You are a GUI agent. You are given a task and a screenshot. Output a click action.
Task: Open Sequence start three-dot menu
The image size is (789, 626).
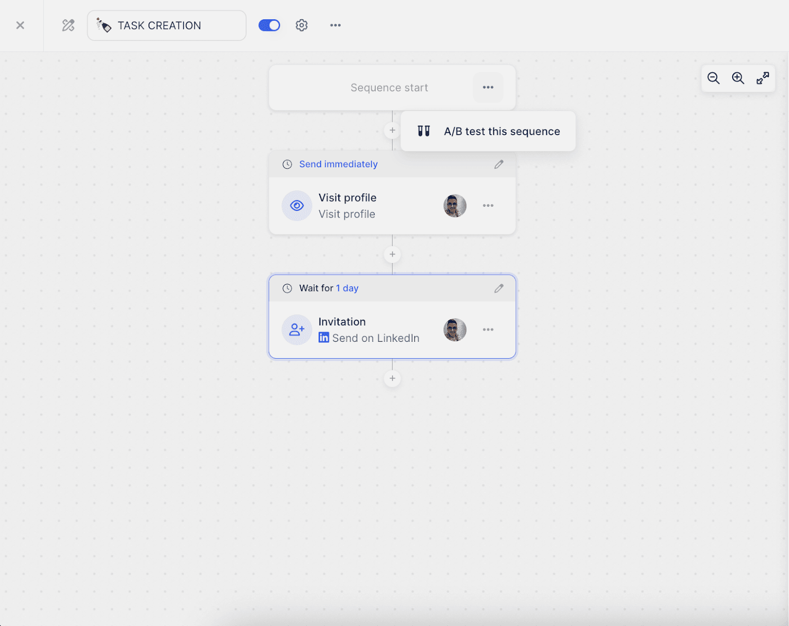488,87
